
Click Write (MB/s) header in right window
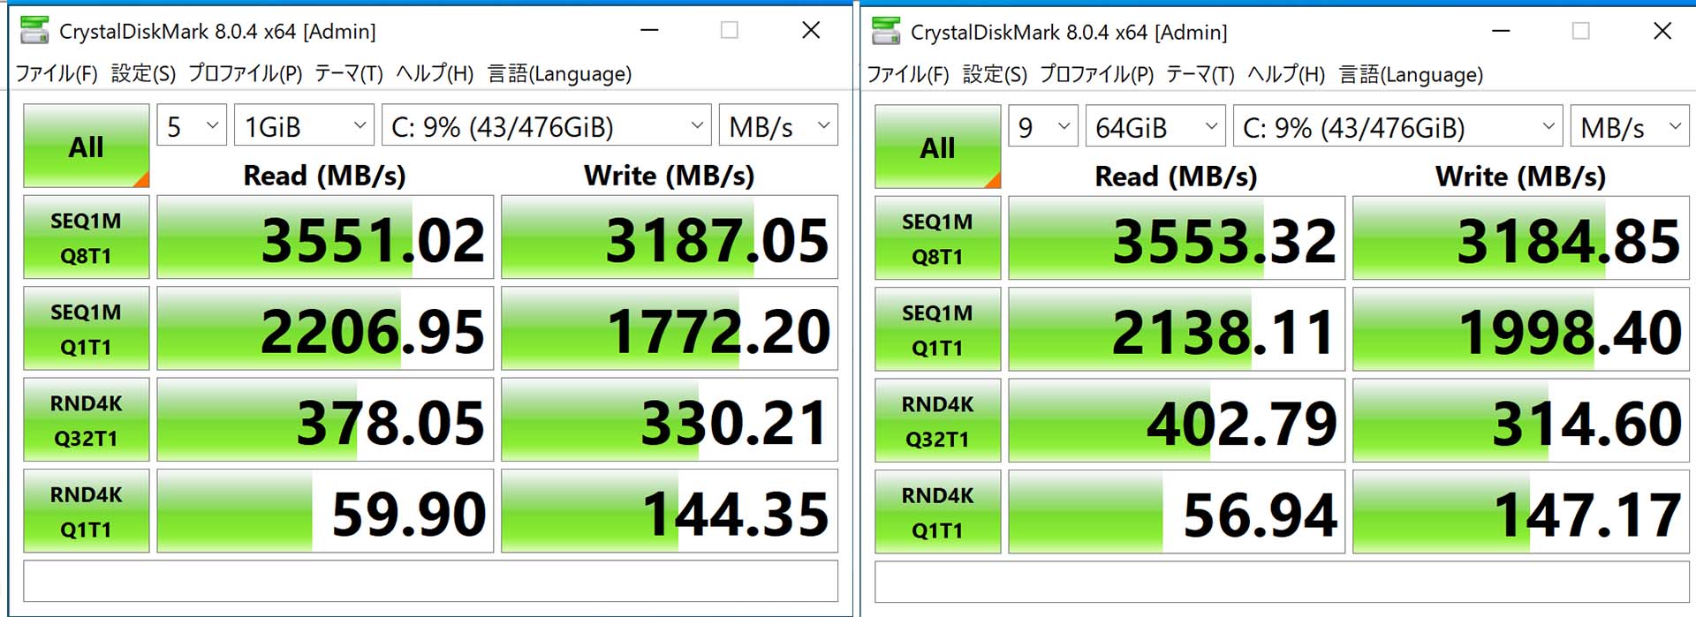tap(1521, 176)
